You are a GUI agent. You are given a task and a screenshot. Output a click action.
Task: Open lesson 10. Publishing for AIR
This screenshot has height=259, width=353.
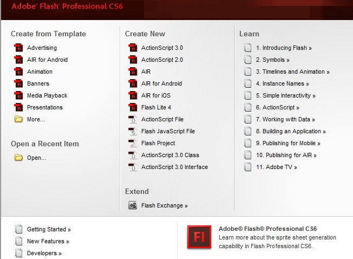tap(286, 155)
